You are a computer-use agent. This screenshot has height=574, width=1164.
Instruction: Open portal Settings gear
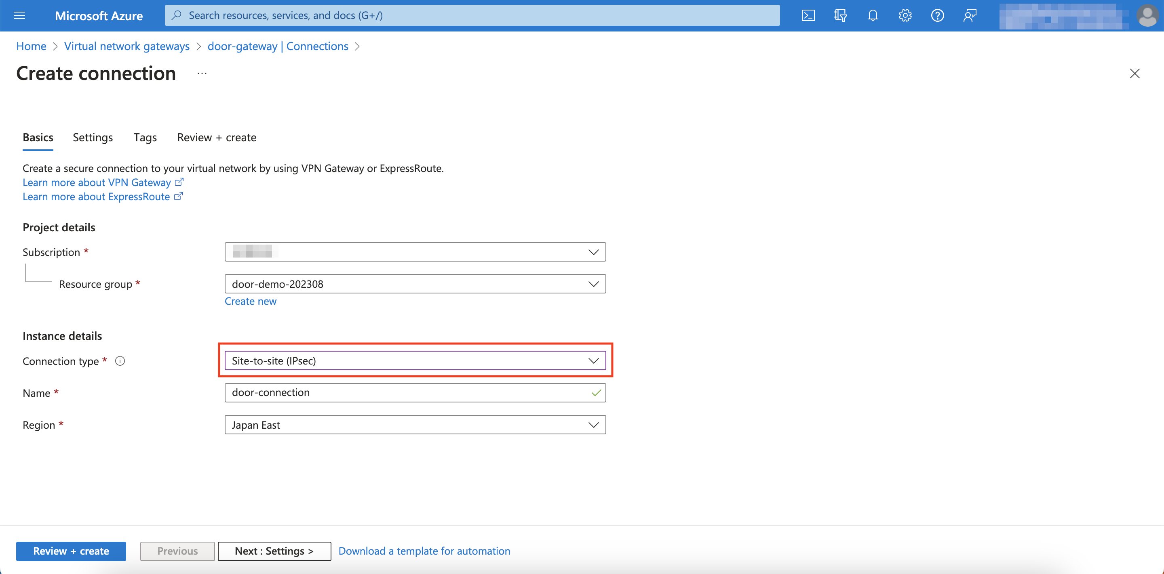click(x=905, y=15)
